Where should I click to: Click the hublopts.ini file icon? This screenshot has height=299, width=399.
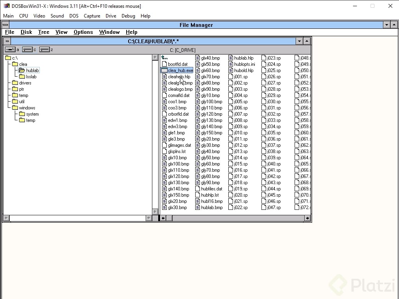[231, 64]
